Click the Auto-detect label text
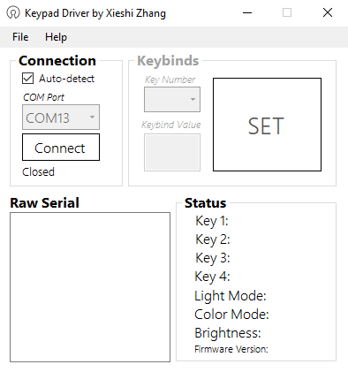The image size is (348, 372). (x=66, y=79)
